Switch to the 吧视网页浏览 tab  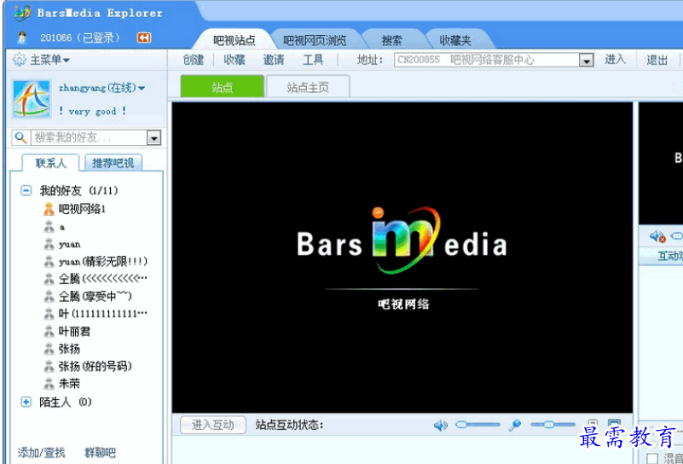315,41
